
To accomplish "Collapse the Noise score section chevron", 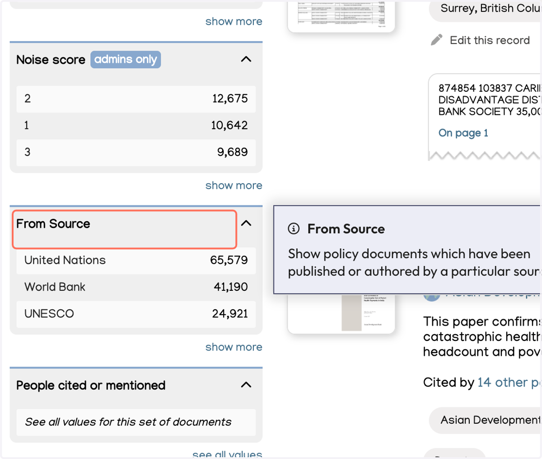I will 246,59.
